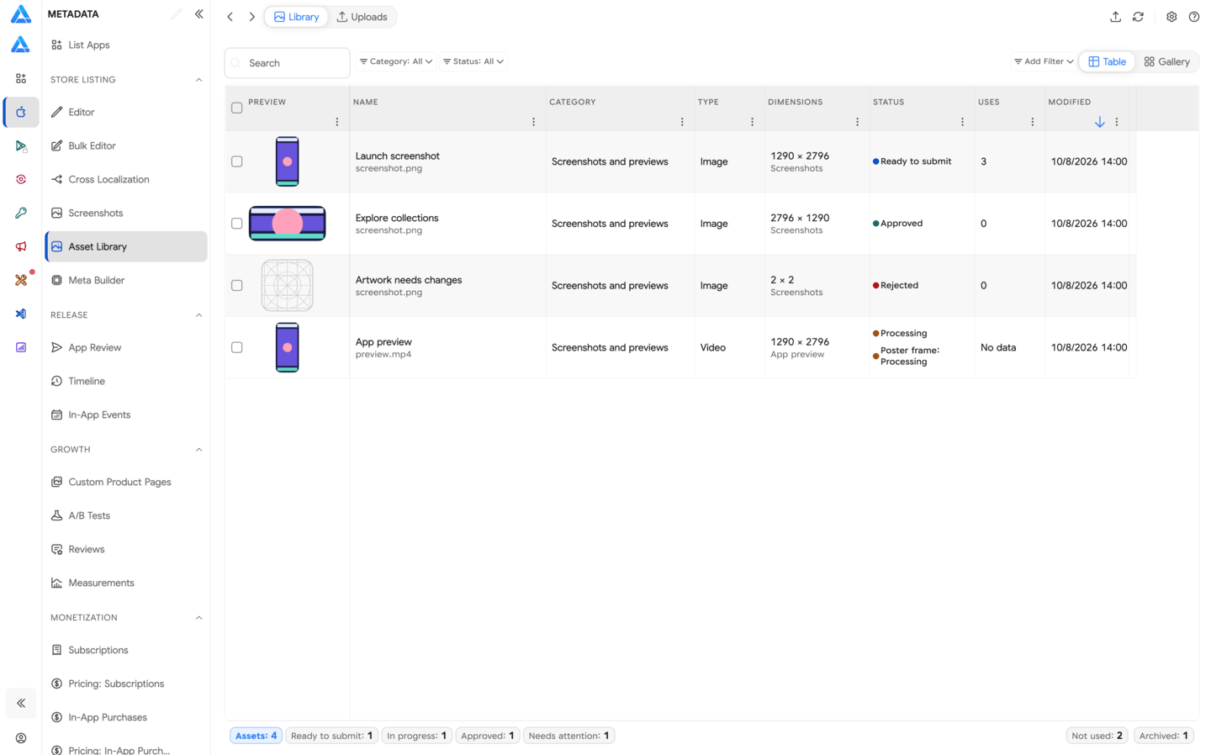This screenshot has height=755, width=1211.
Task: Check the Explore collections row checkbox
Action: 237,224
